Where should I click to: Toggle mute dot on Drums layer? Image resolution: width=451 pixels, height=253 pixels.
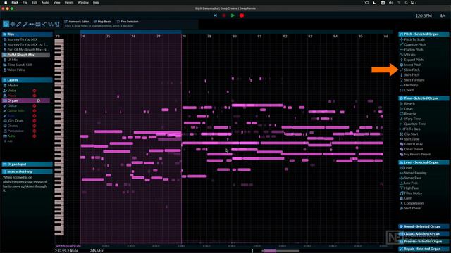(35, 126)
